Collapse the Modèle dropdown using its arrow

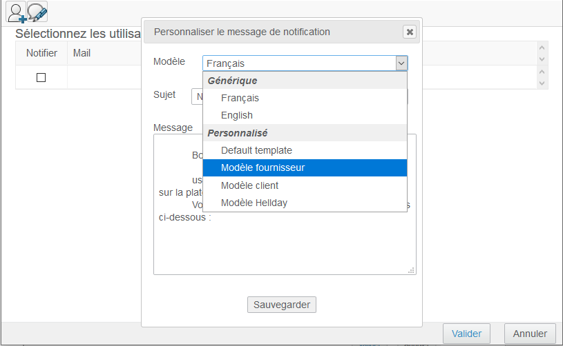pos(401,63)
